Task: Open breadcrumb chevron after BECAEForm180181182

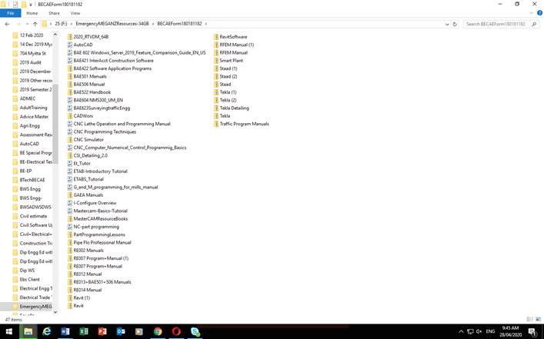Action: coord(205,24)
